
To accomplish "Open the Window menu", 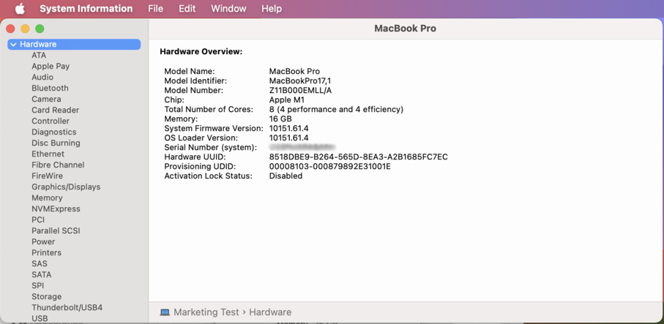I will click(228, 9).
